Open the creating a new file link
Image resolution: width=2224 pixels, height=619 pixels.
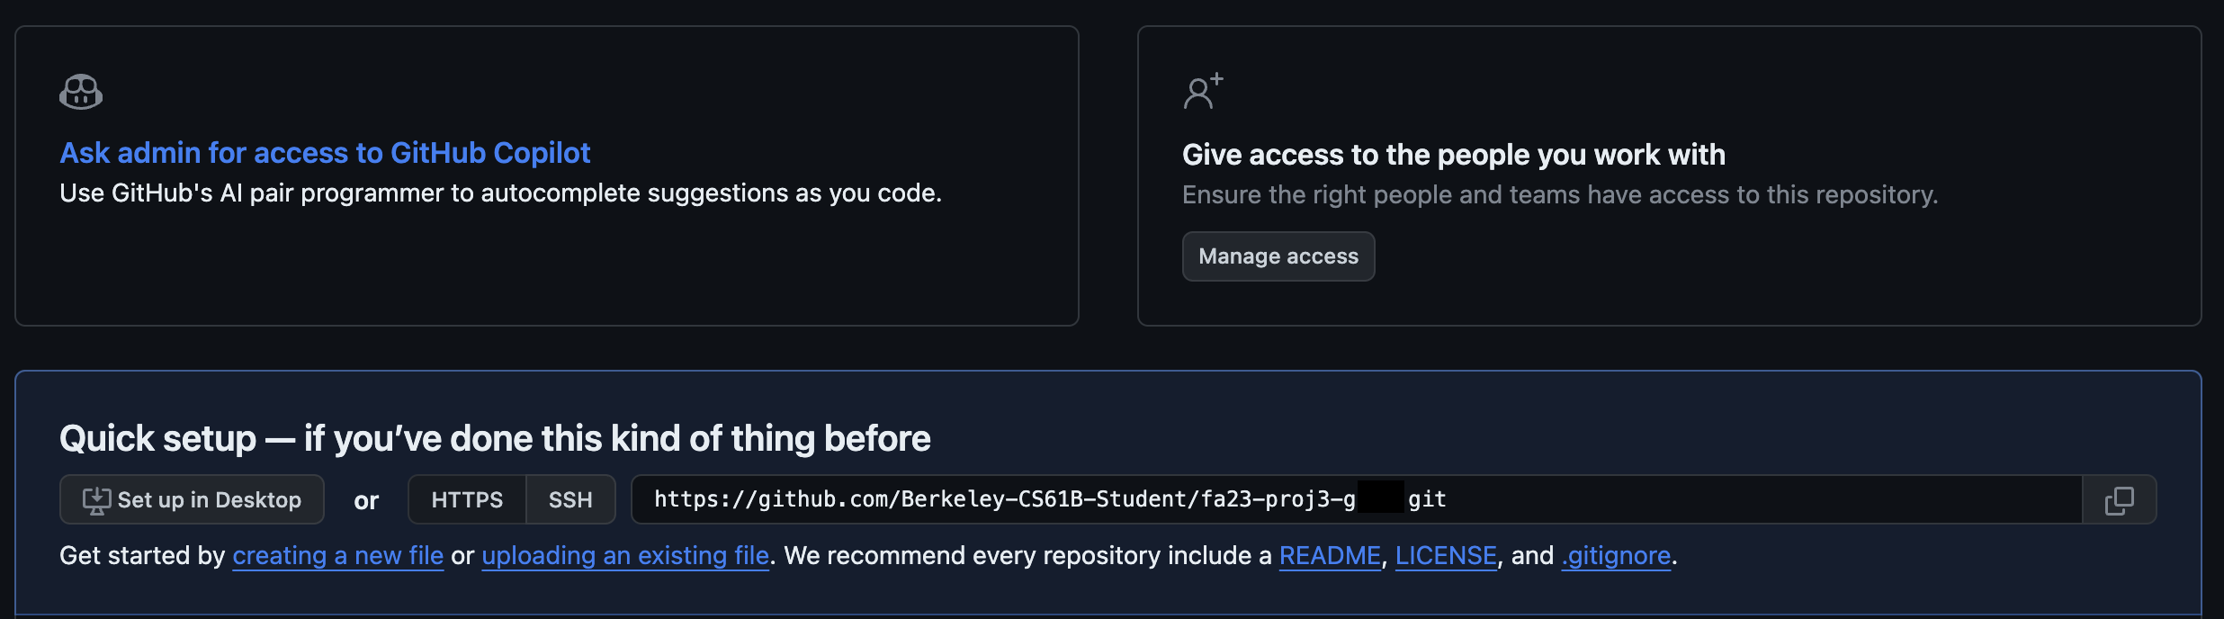337,556
